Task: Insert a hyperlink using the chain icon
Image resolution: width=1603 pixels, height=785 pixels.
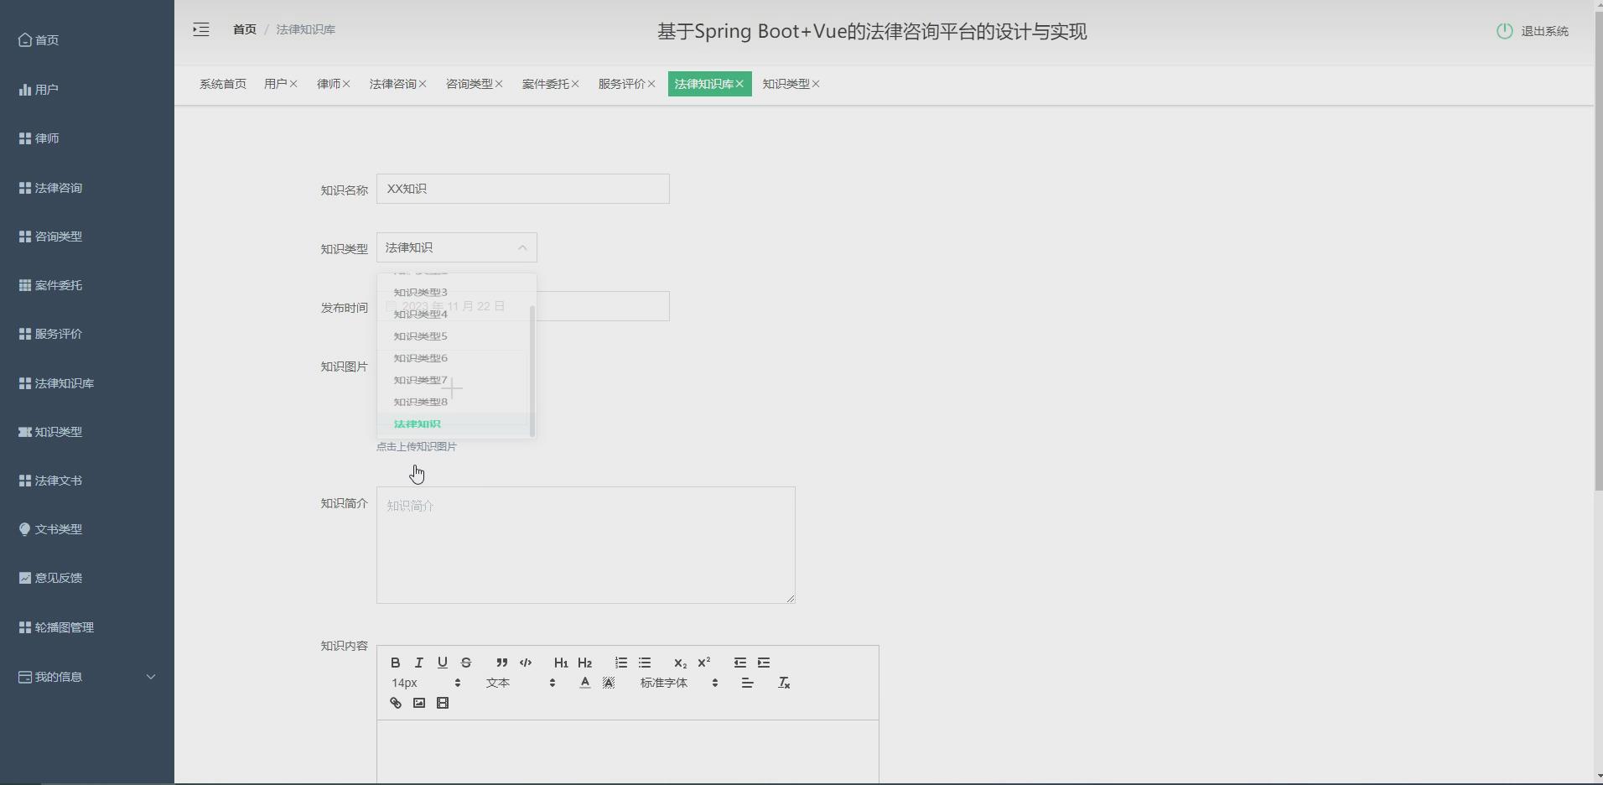Action: (395, 703)
